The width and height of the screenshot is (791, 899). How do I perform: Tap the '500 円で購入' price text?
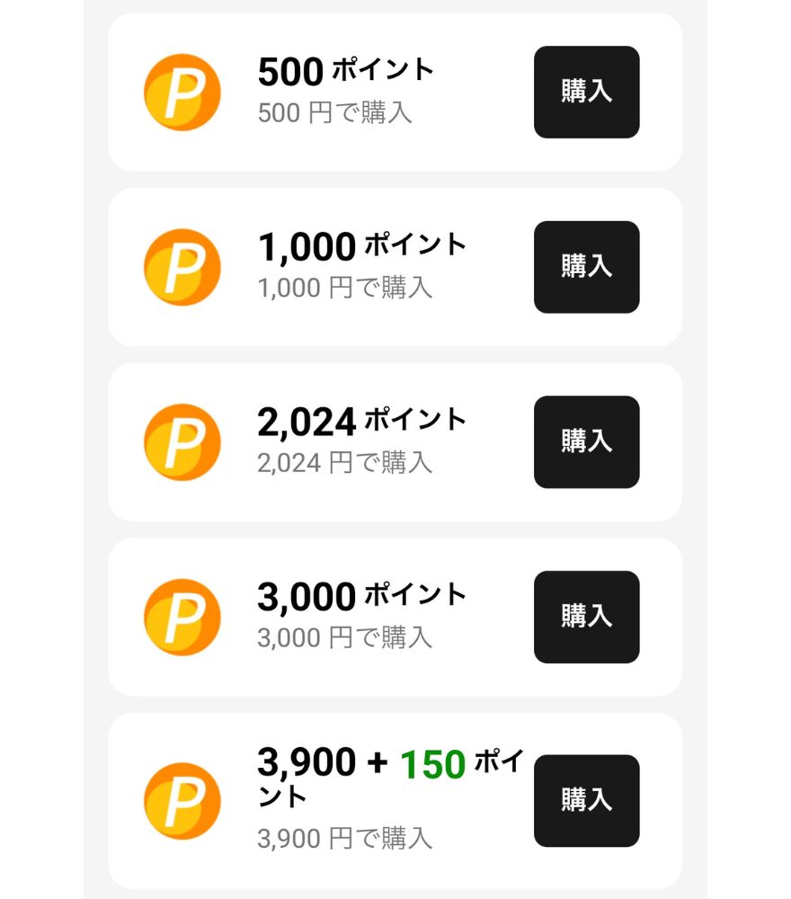coord(334,113)
